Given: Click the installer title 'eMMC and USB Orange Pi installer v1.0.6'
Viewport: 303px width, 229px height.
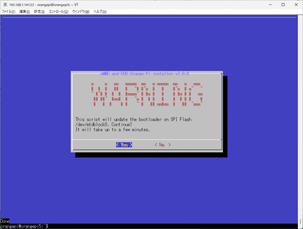Looking at the screenshot, I should pos(144,73).
